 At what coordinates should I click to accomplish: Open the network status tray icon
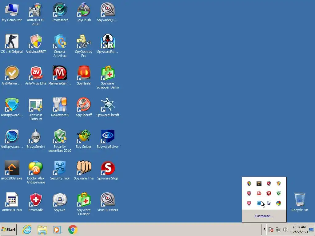(278, 230)
